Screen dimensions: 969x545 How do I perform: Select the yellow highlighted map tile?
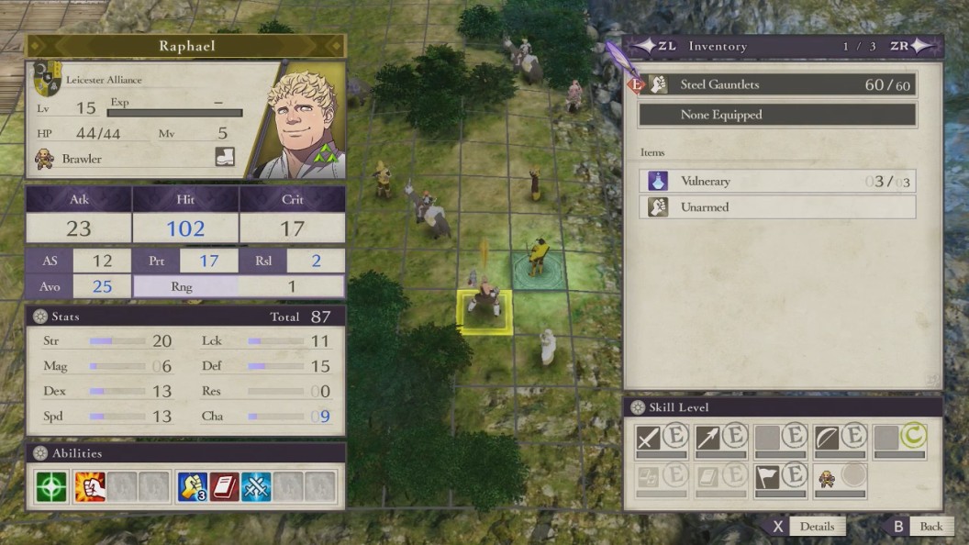click(485, 312)
